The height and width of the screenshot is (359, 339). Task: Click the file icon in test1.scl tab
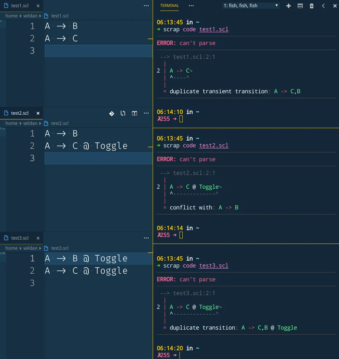click(x=6, y=5)
